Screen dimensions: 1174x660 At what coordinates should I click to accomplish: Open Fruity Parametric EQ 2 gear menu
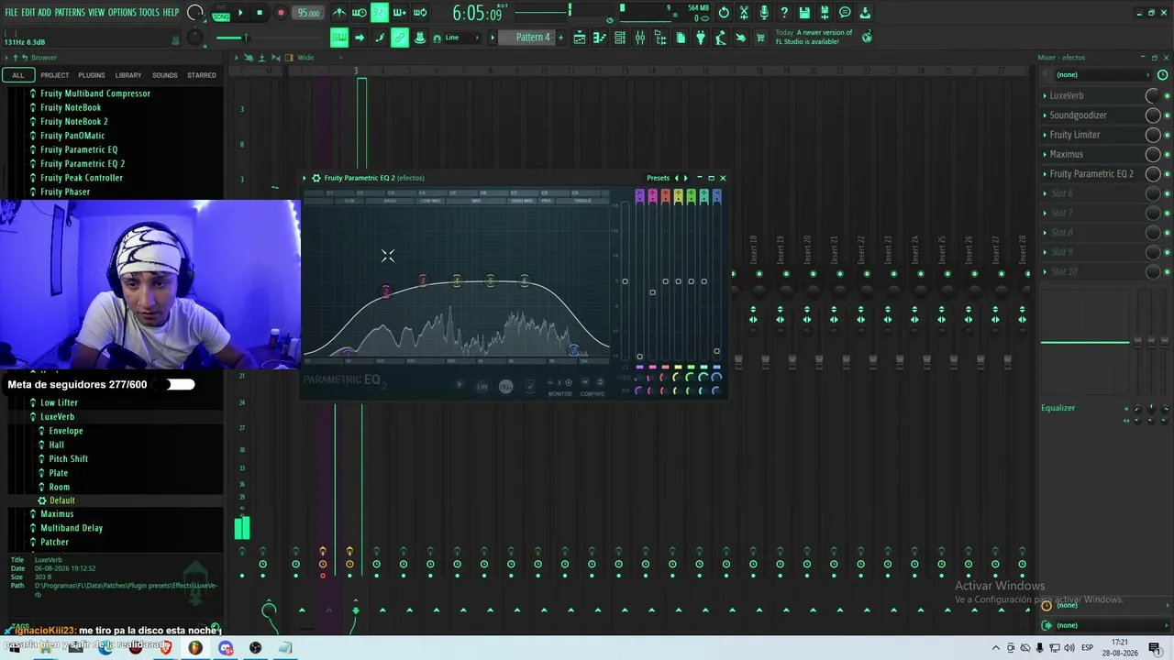pos(316,178)
